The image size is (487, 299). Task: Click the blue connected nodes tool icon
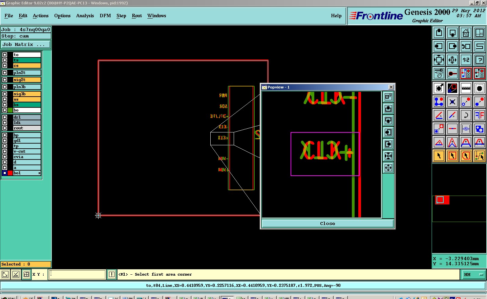pyautogui.click(x=439, y=102)
